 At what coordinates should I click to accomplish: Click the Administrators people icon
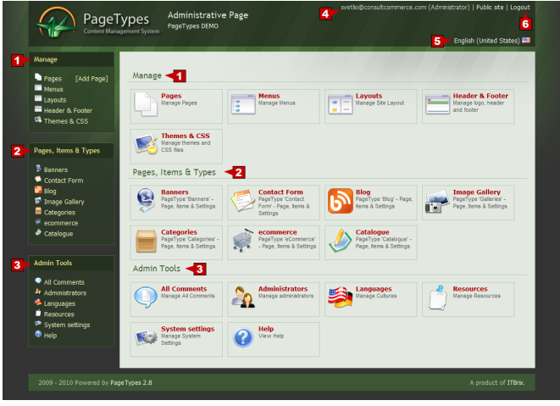243,298
